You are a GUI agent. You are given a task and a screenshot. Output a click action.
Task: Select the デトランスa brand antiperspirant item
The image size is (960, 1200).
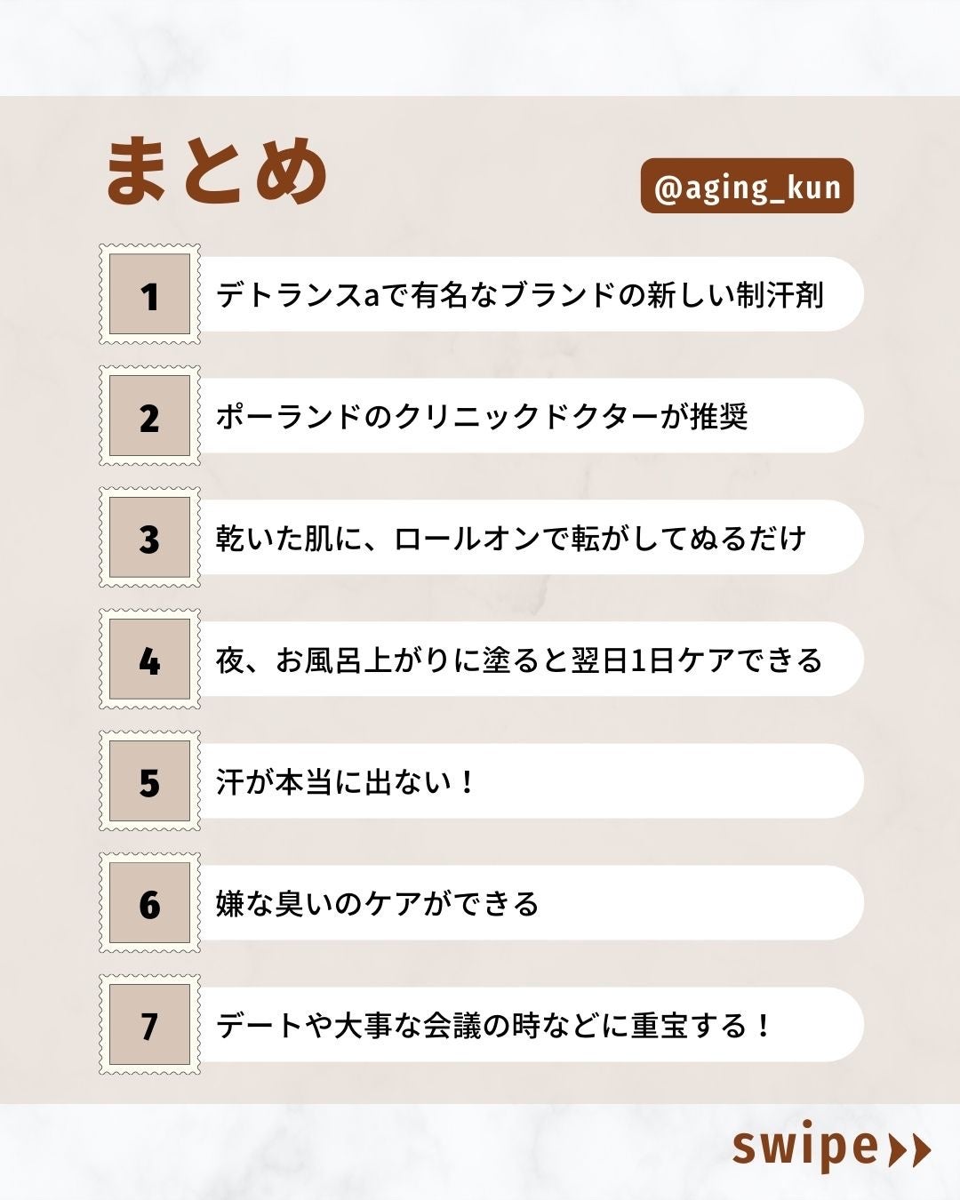coord(520,295)
